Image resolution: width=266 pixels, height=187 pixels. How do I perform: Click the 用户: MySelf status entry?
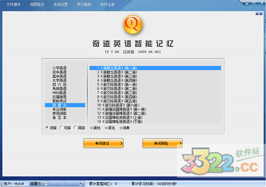click(x=14, y=184)
